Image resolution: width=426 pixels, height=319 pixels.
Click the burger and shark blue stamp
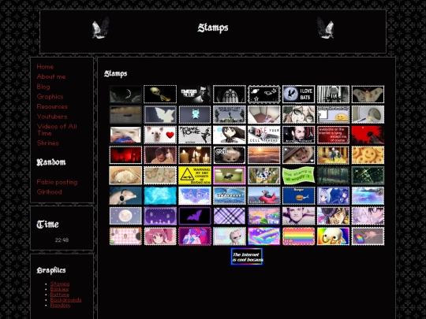[x=298, y=195]
